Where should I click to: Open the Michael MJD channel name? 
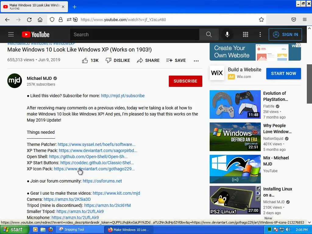39,78
